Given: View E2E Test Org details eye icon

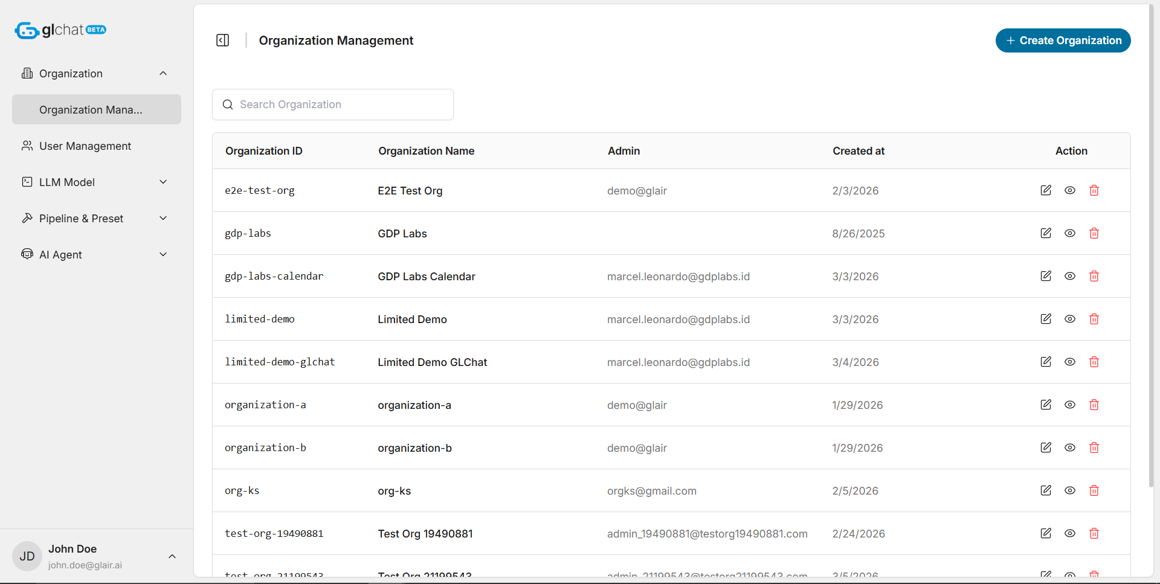Looking at the screenshot, I should [1069, 190].
